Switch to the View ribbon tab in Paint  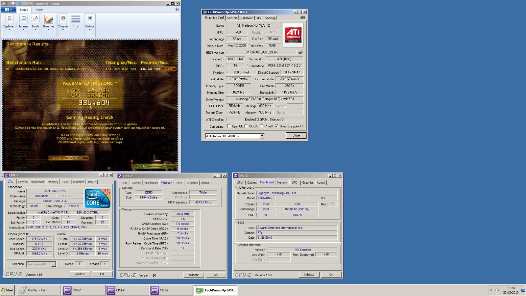(39, 10)
